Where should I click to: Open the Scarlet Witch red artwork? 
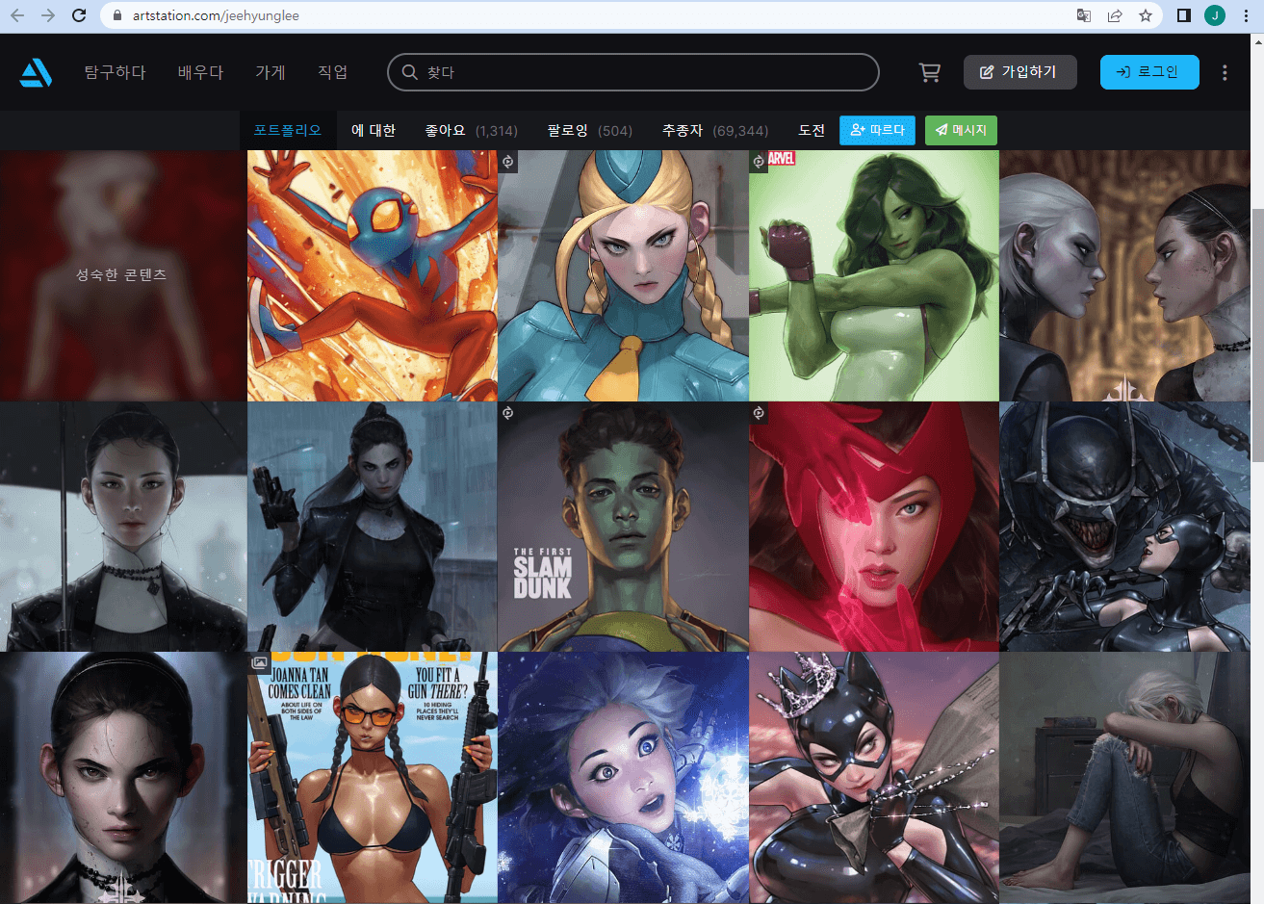[x=874, y=527]
